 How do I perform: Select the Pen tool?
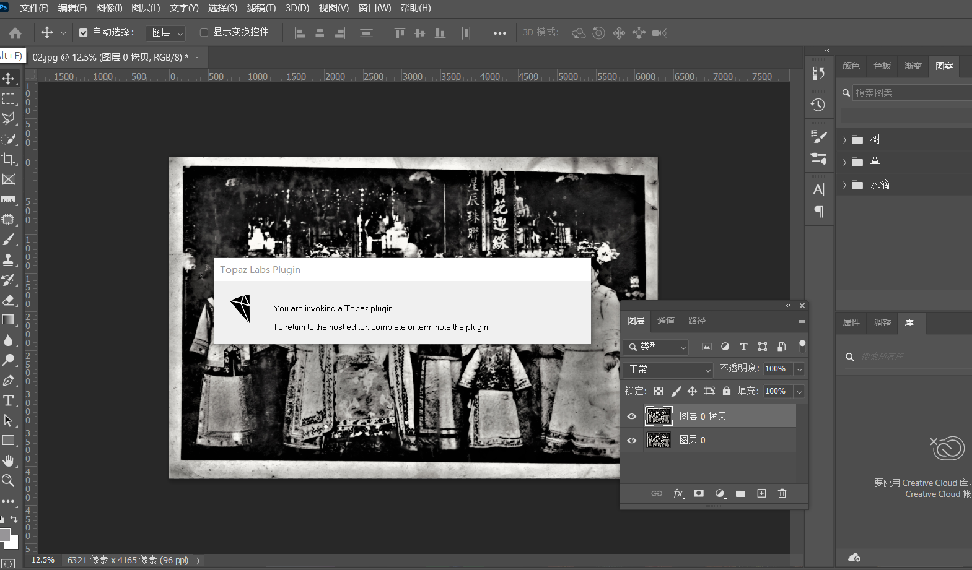tap(9, 380)
